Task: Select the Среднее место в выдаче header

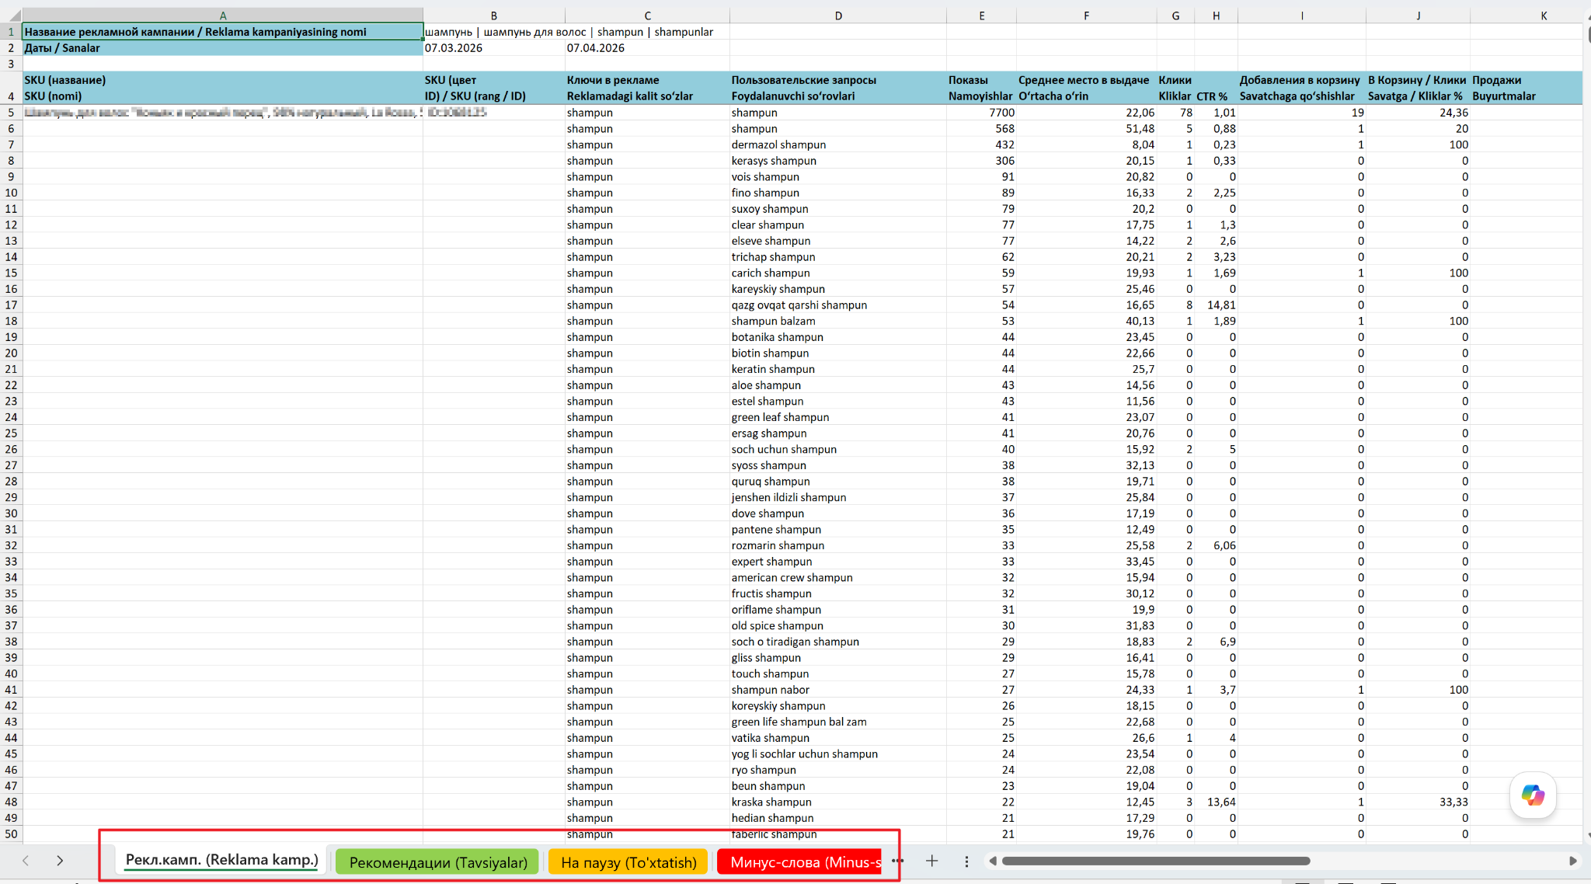Action: point(1086,88)
